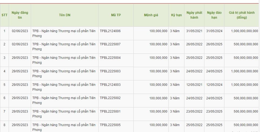Click the 1,000,000,000,000 value in row 5
The height and width of the screenshot is (132, 260).
(245, 84)
